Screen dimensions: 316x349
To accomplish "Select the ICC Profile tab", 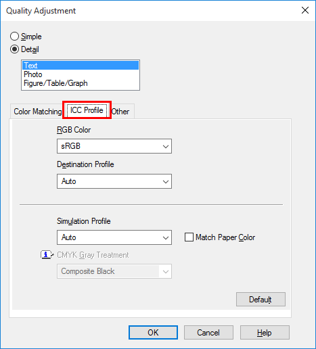I will (x=87, y=110).
